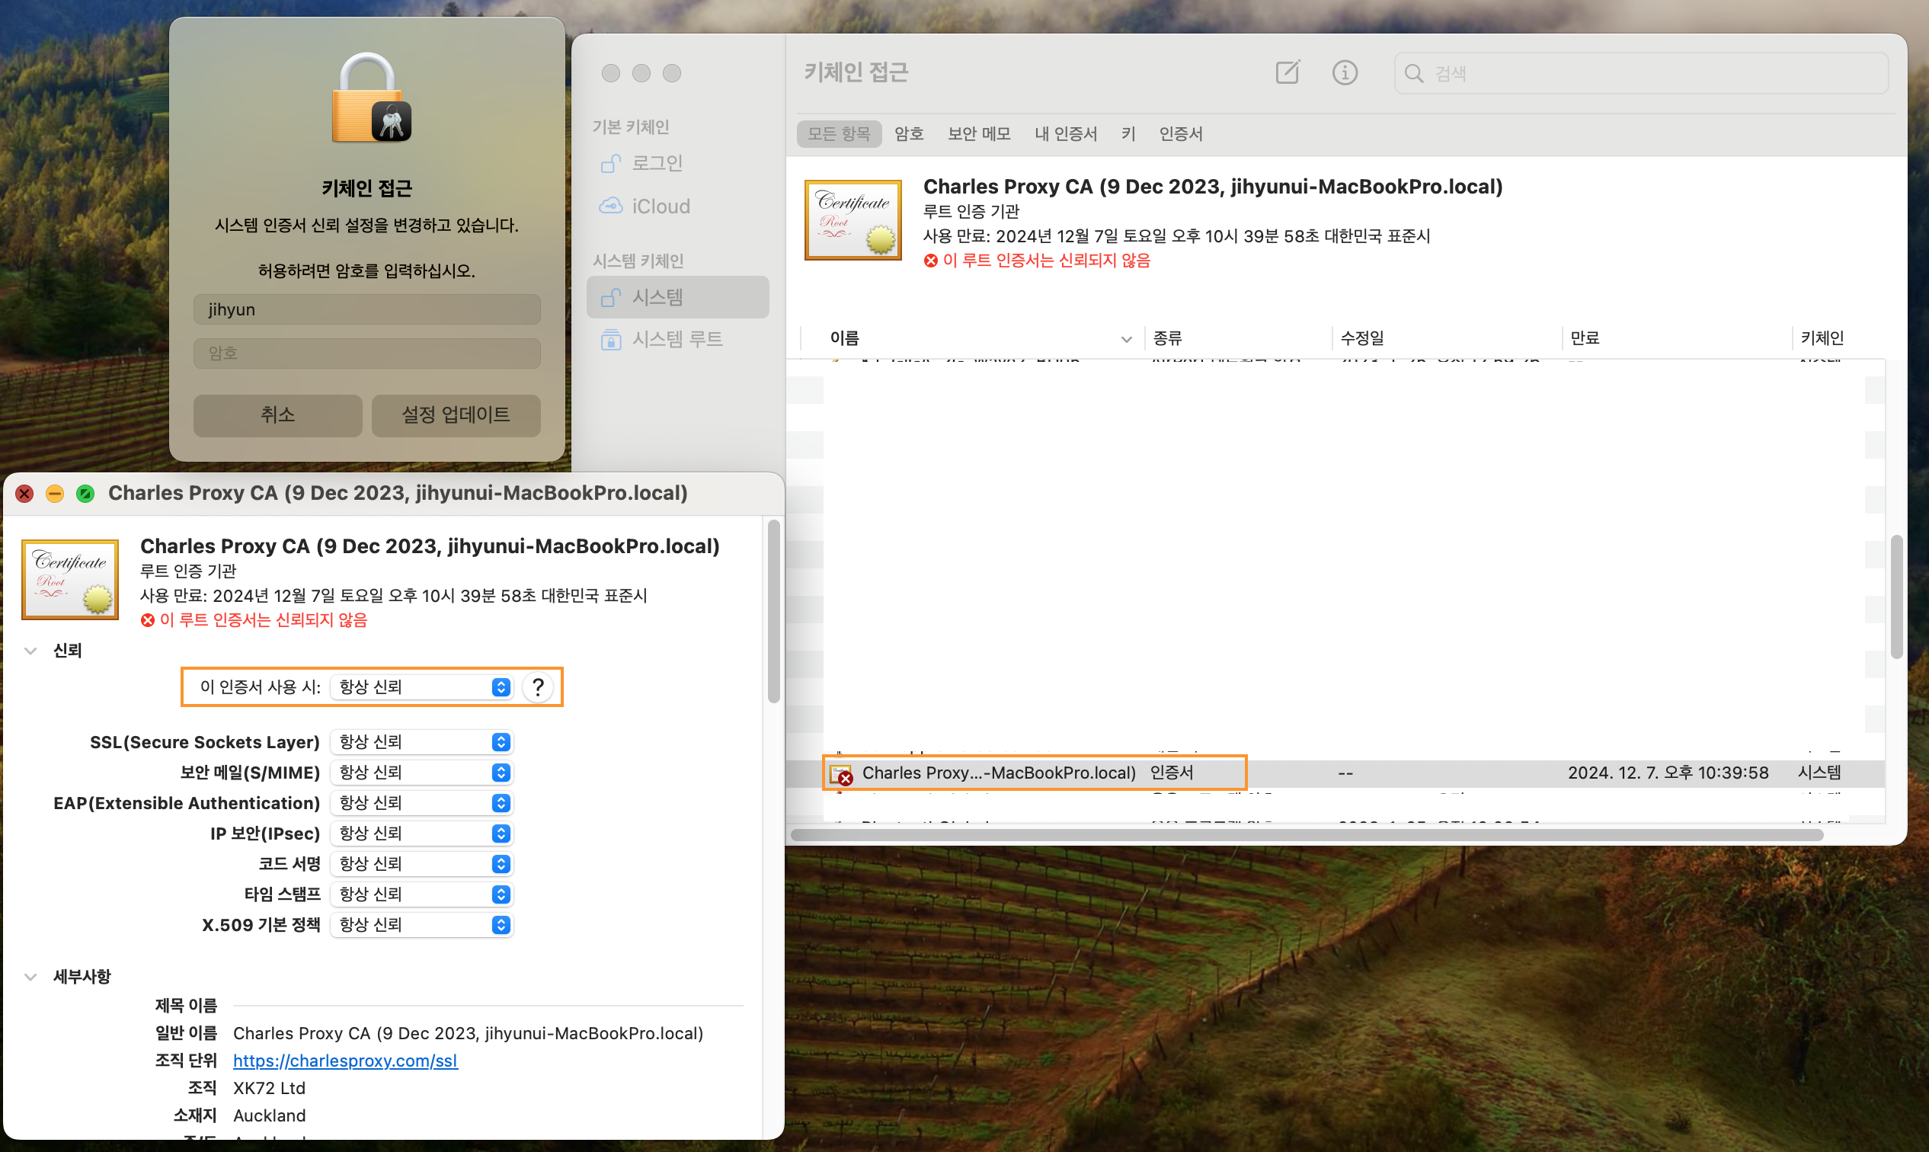The height and width of the screenshot is (1152, 1929).
Task: Open the 이 인증서 사용 시 dropdown
Action: pos(422,687)
